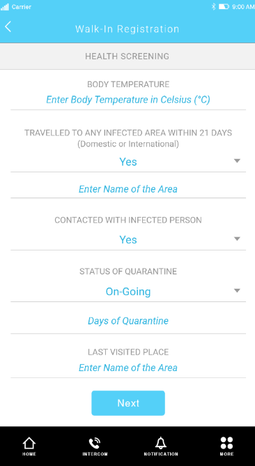Open the More four-dots icon

coord(227,443)
